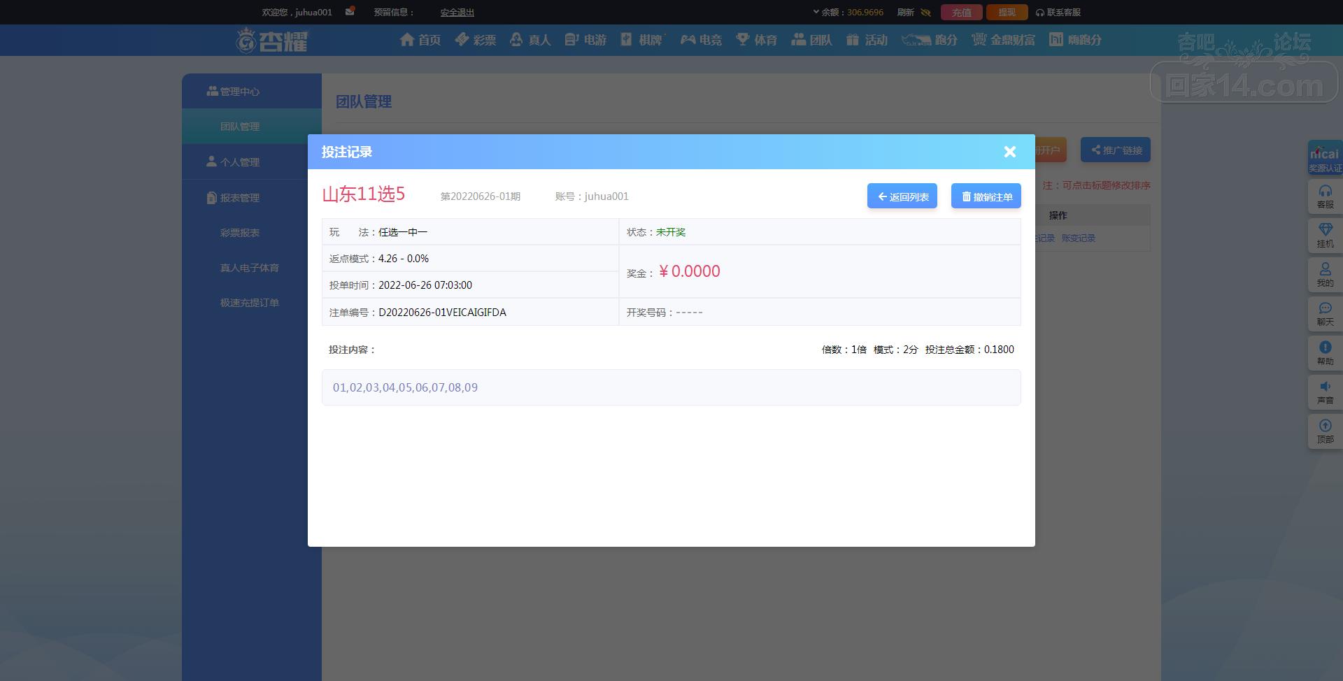
Task: Click the 客服 headset icon in sidebar
Action: (1325, 196)
